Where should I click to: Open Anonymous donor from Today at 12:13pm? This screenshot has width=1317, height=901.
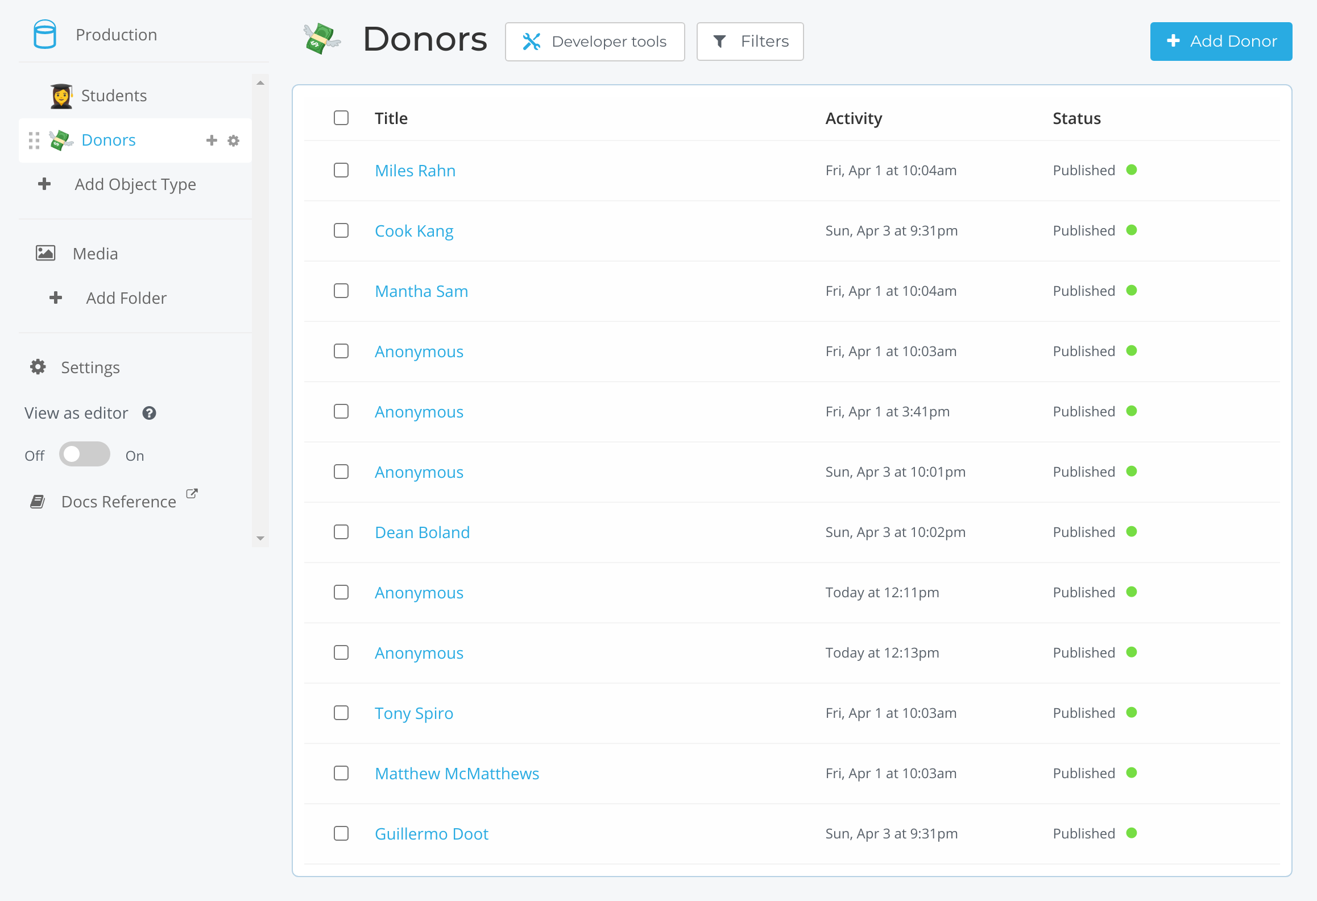tap(419, 653)
